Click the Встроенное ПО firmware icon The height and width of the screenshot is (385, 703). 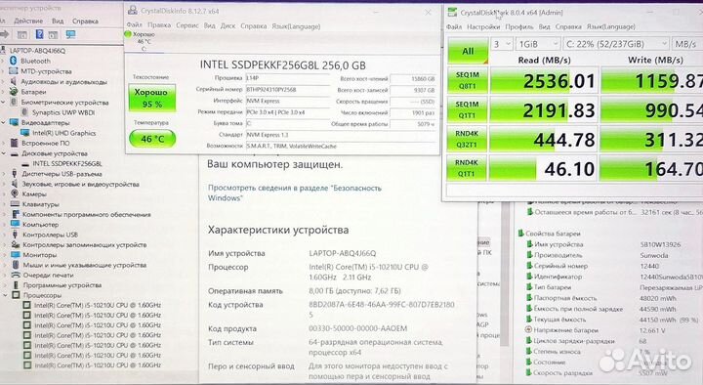point(14,143)
